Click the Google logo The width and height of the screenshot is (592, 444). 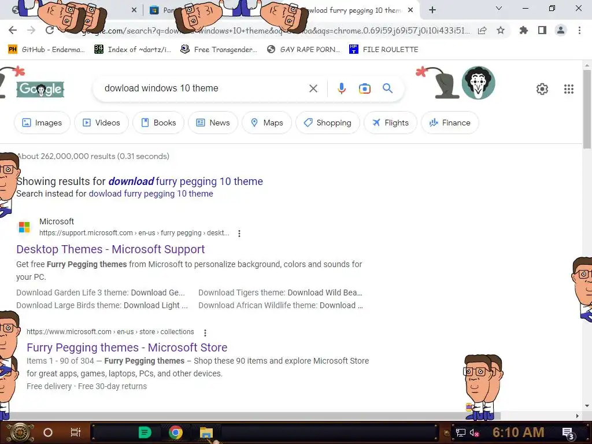[x=40, y=90]
